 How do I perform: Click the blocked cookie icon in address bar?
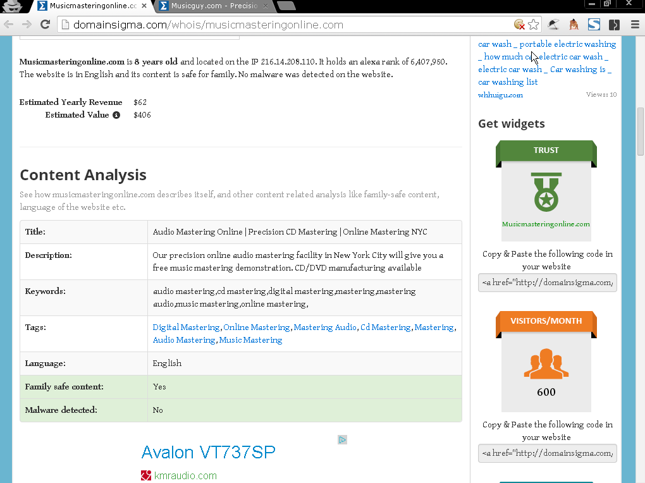tap(520, 25)
